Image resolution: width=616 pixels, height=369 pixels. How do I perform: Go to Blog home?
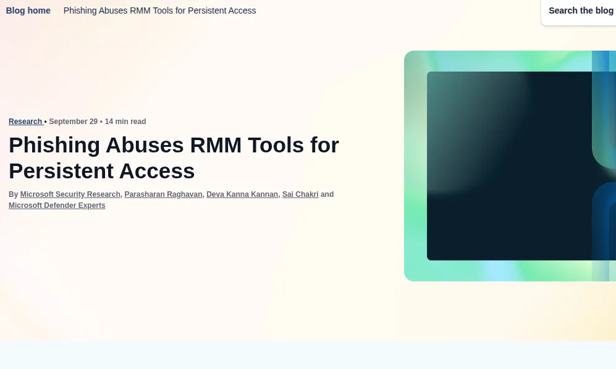click(x=28, y=10)
